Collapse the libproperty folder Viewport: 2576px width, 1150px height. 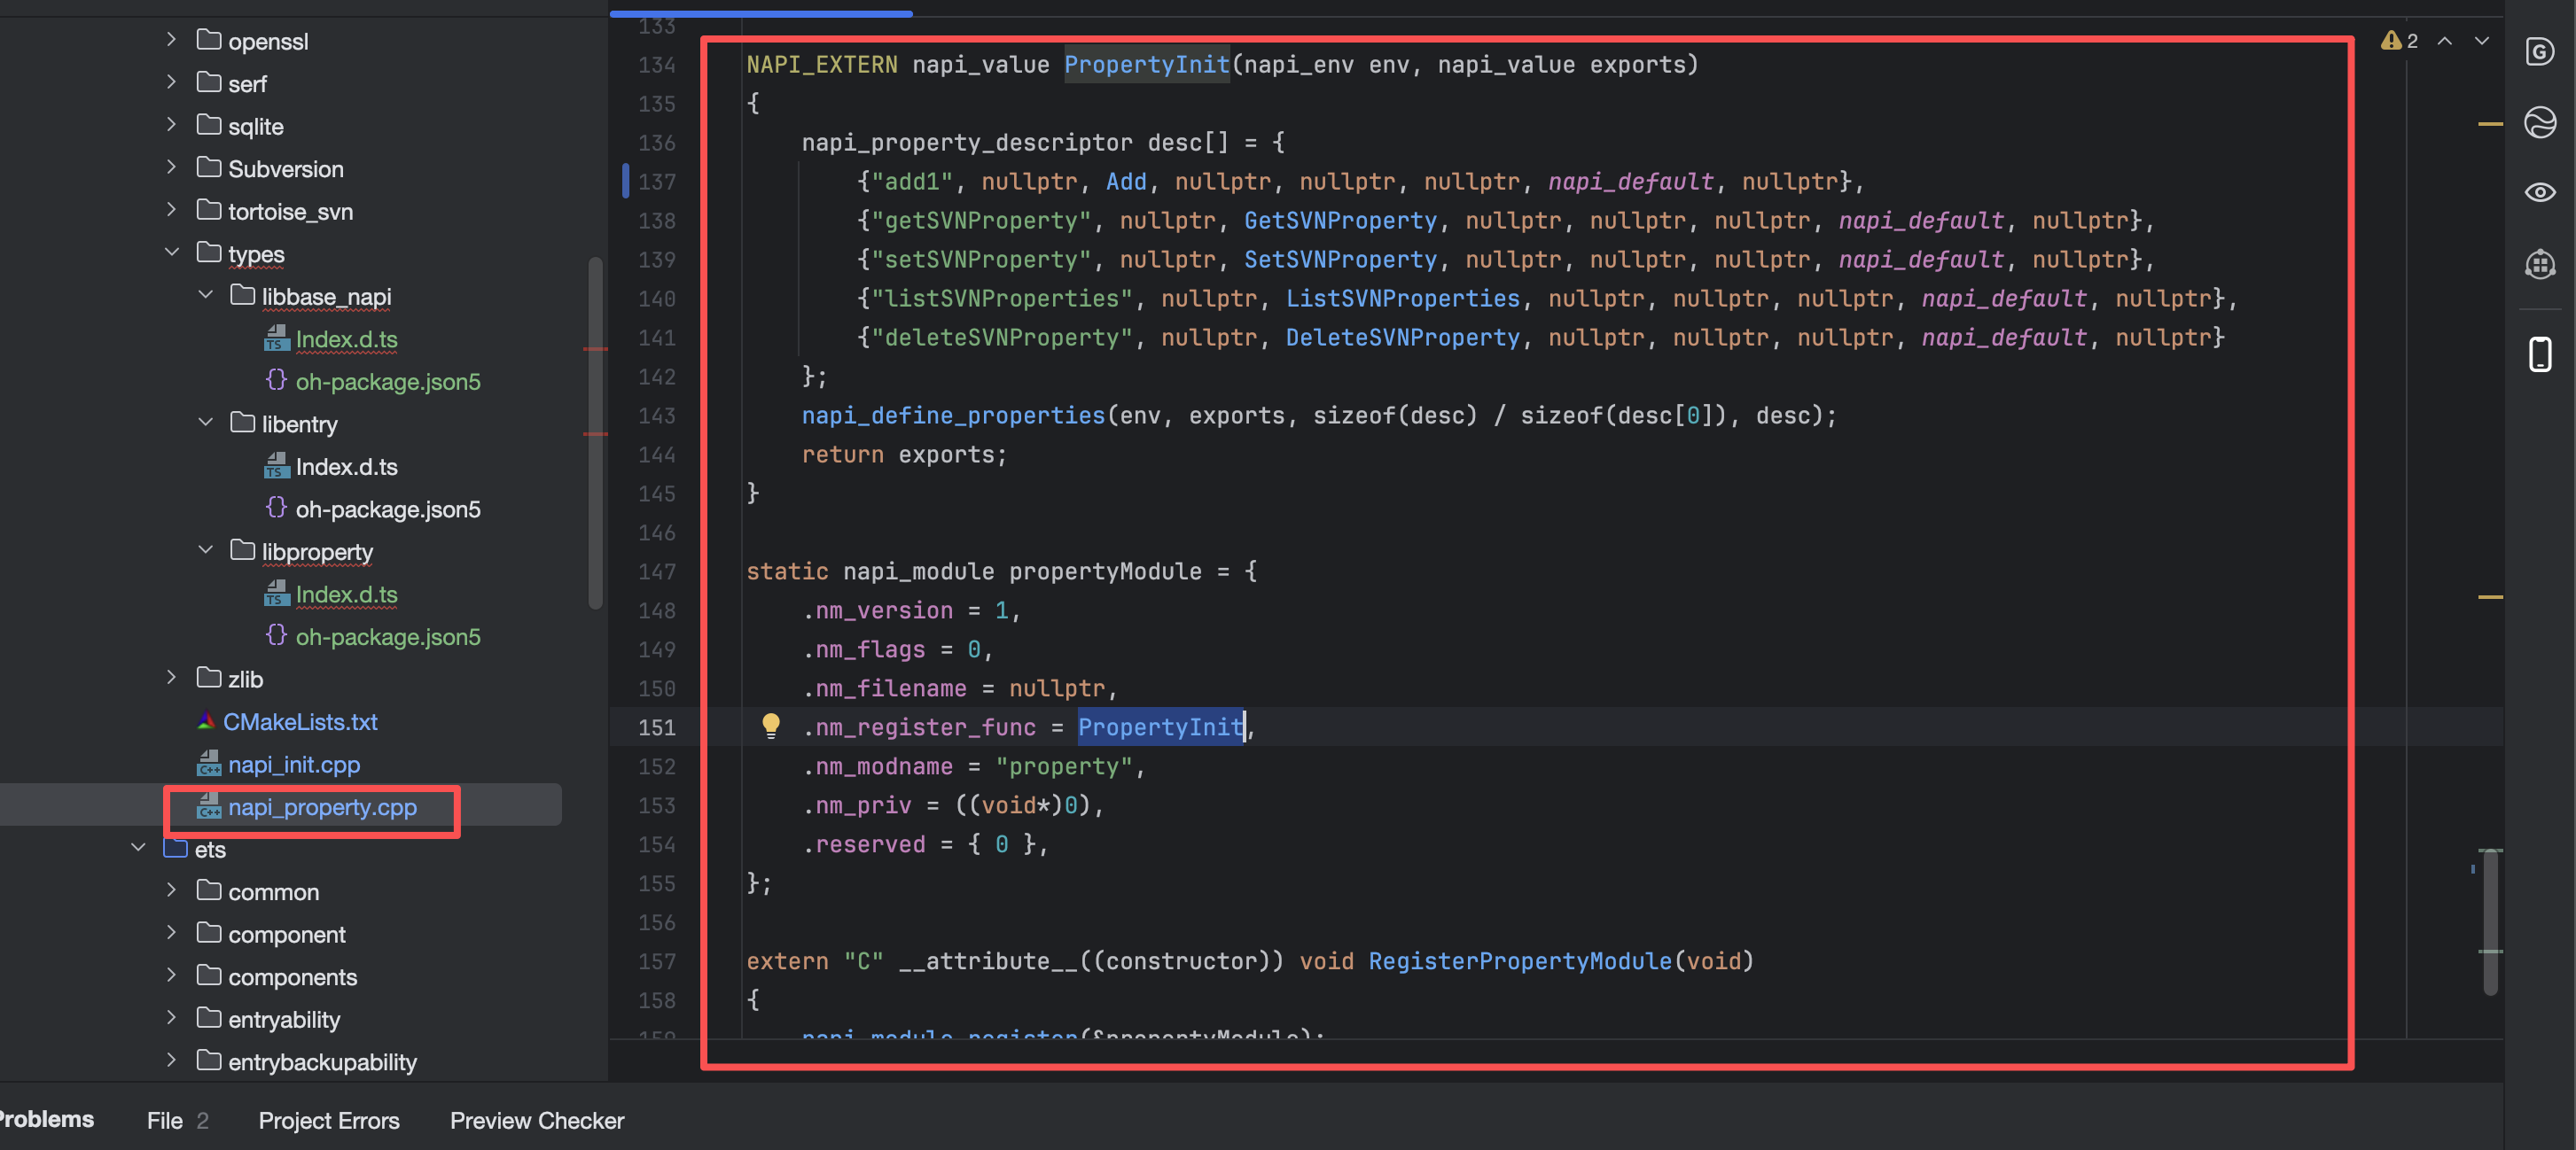tap(206, 549)
